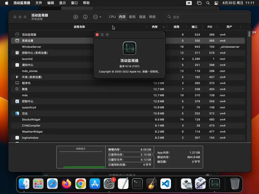The height and width of the screenshot is (194, 259).
Task: Click the stop process X toolbar icon
Action: coord(76,17)
